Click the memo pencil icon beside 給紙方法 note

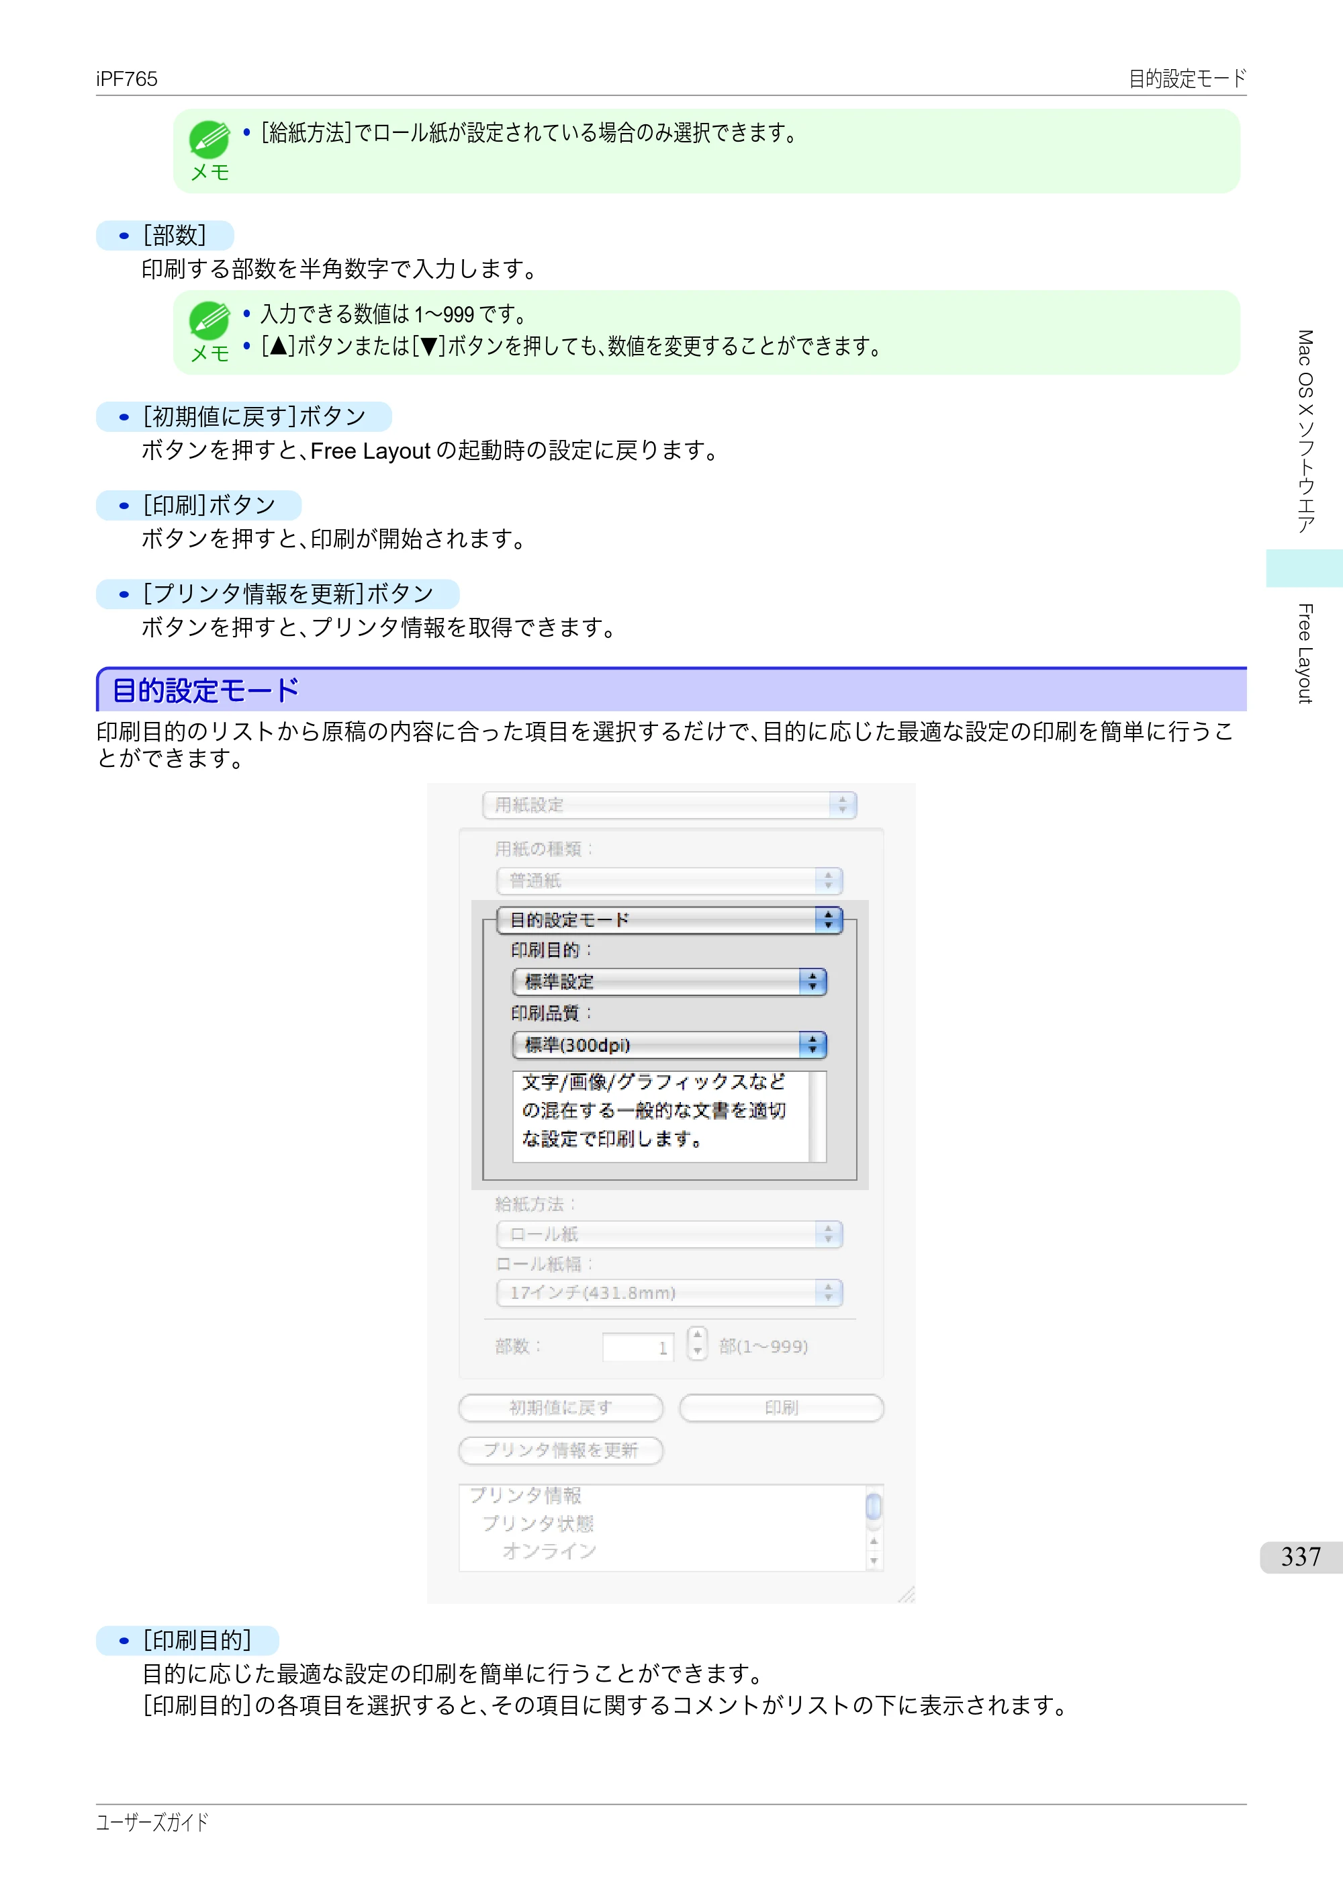(210, 139)
